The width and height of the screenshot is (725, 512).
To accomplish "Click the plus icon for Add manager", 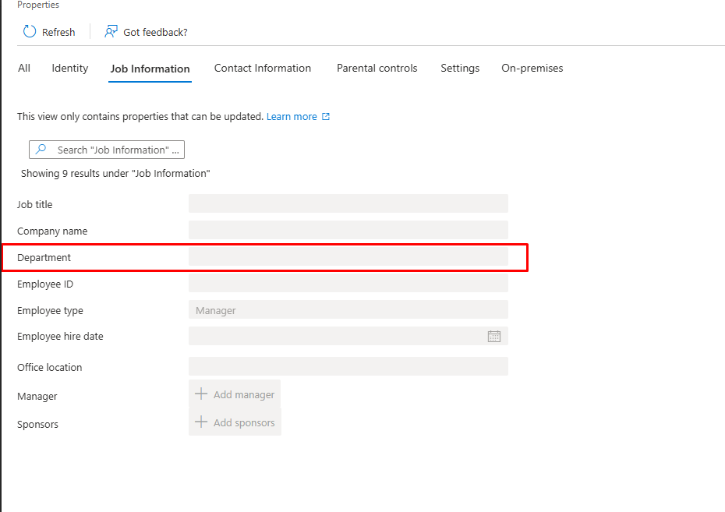I will (x=201, y=394).
